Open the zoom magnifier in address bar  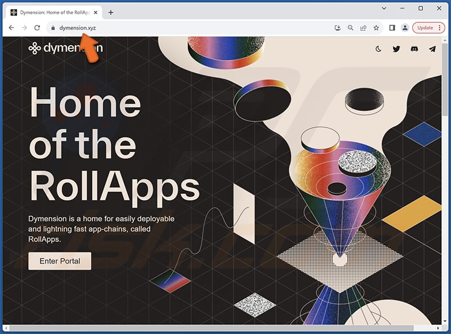[351, 27]
